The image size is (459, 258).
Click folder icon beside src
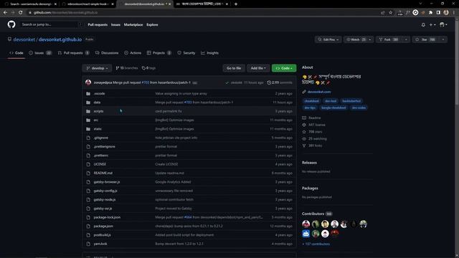point(88,120)
